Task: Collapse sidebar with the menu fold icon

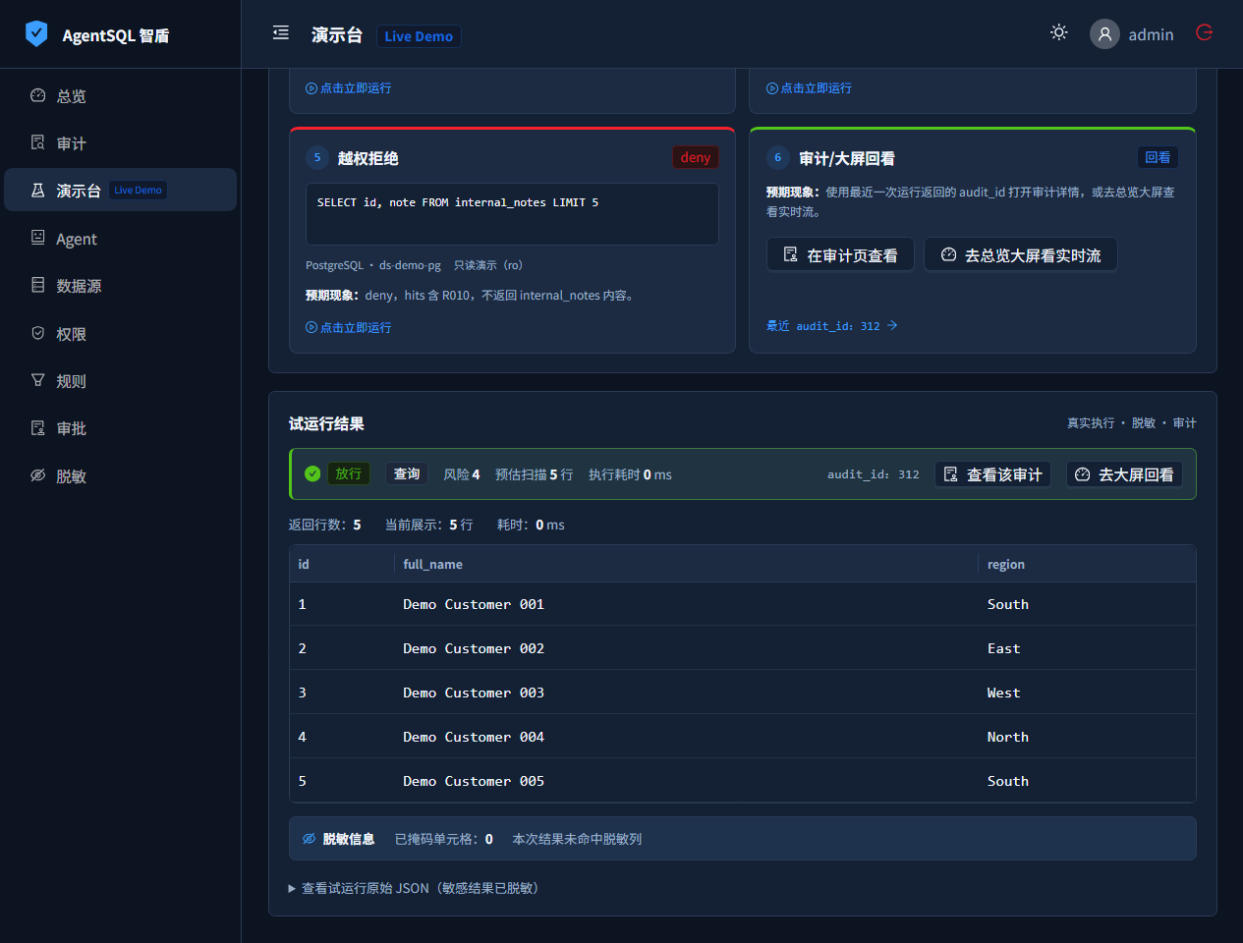Action: pos(281,32)
